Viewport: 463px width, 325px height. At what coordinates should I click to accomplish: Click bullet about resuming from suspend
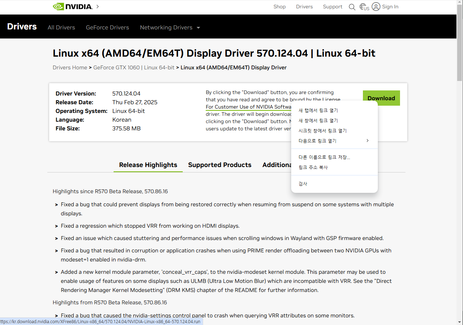click(x=227, y=209)
